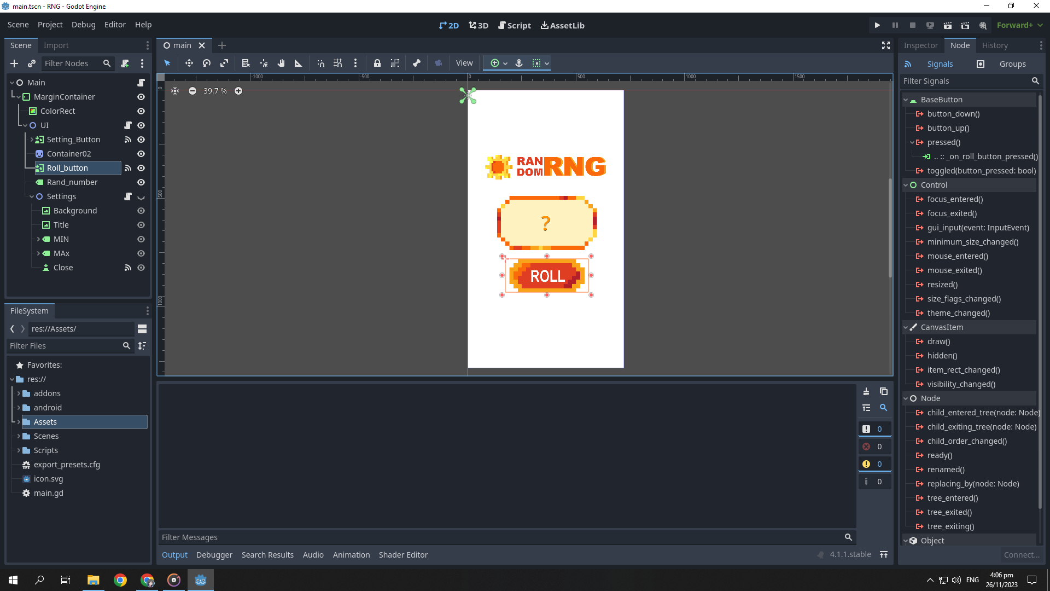The height and width of the screenshot is (591, 1050).
Task: Open the Skeleton options icon
Action: point(417,63)
